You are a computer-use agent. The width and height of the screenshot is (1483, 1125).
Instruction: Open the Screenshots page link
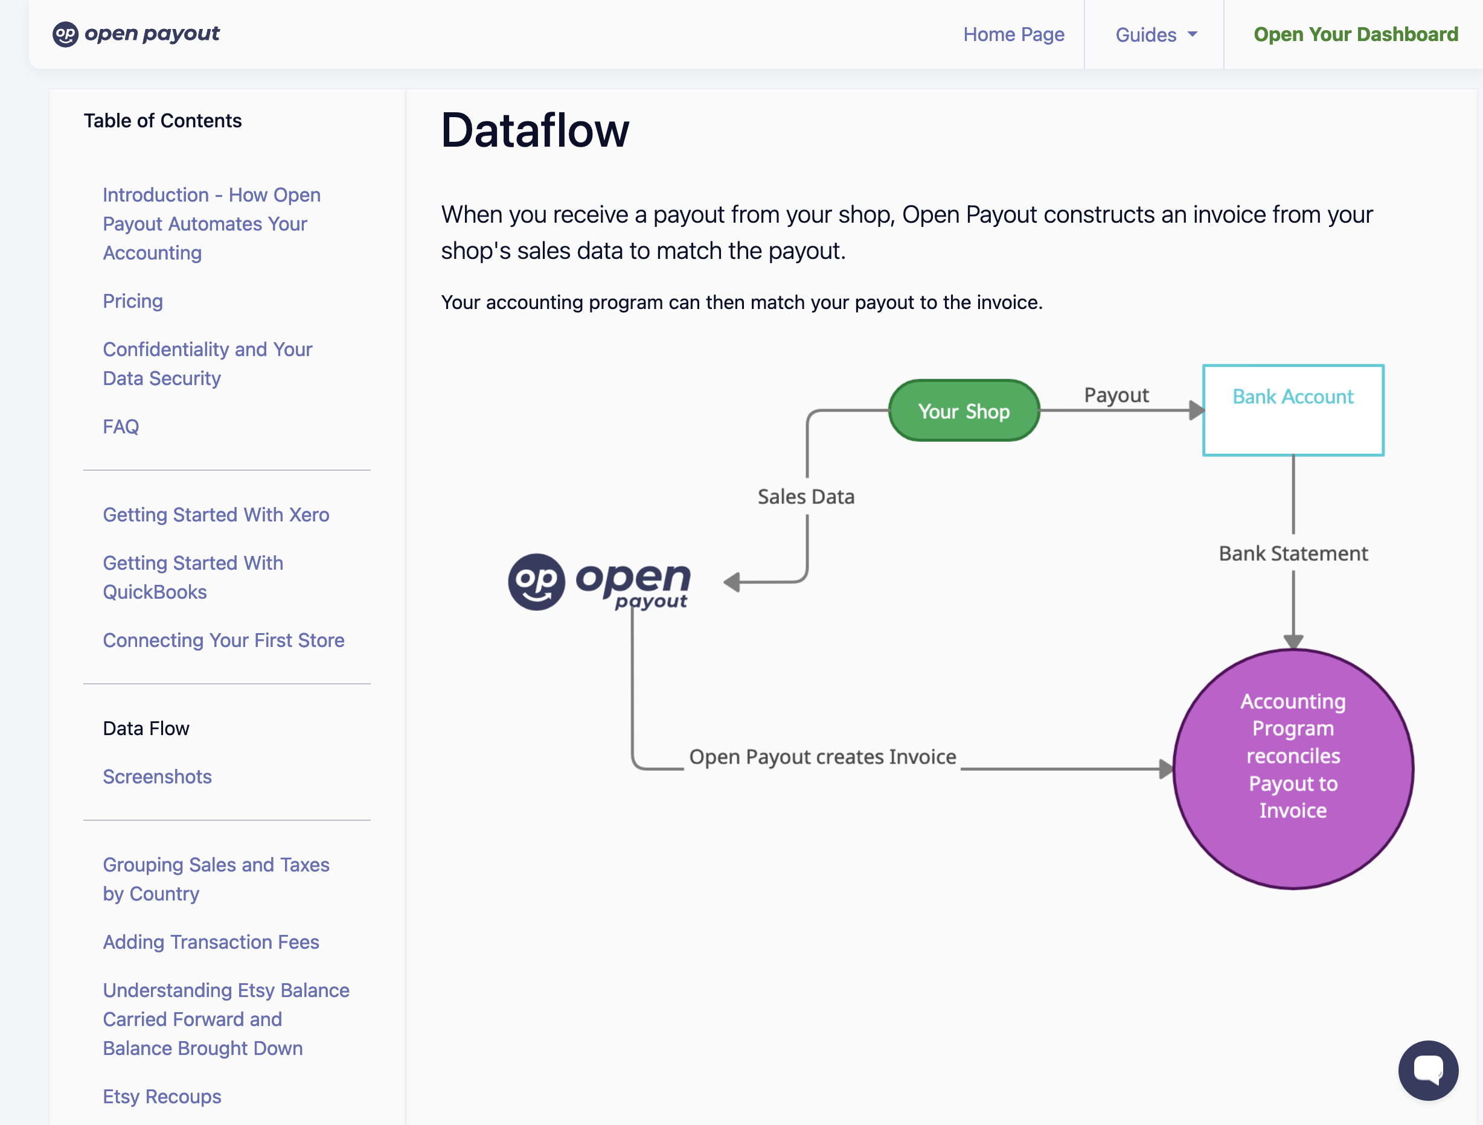pos(157,777)
